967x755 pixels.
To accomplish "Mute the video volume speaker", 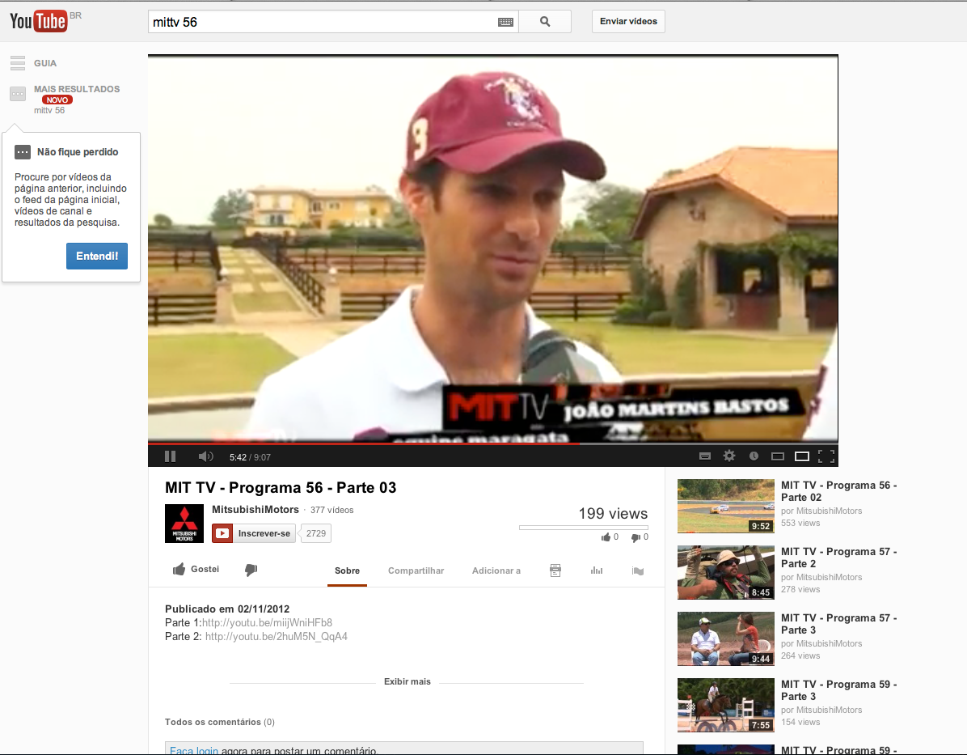I will 205,456.
